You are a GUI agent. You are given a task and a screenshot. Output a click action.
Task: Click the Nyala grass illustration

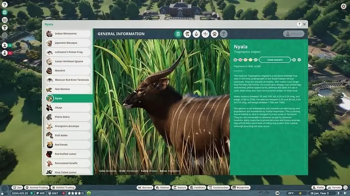tap(162, 107)
